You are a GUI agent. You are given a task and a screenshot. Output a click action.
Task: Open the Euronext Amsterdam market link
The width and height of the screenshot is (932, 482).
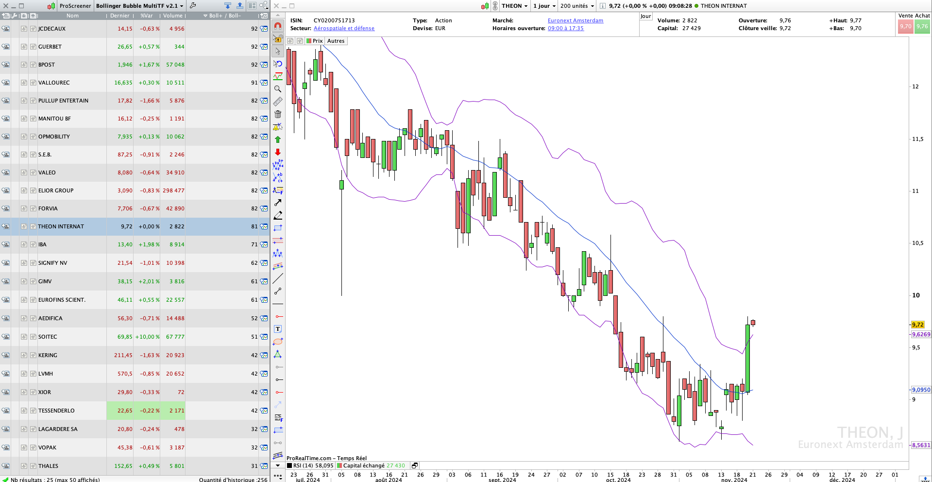tap(576, 20)
